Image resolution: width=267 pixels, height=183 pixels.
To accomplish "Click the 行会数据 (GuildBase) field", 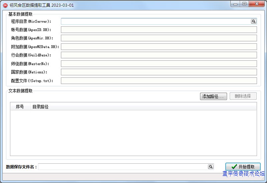I will point(159,55).
